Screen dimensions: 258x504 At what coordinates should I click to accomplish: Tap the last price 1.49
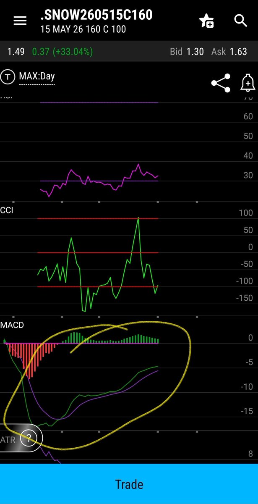(16, 52)
